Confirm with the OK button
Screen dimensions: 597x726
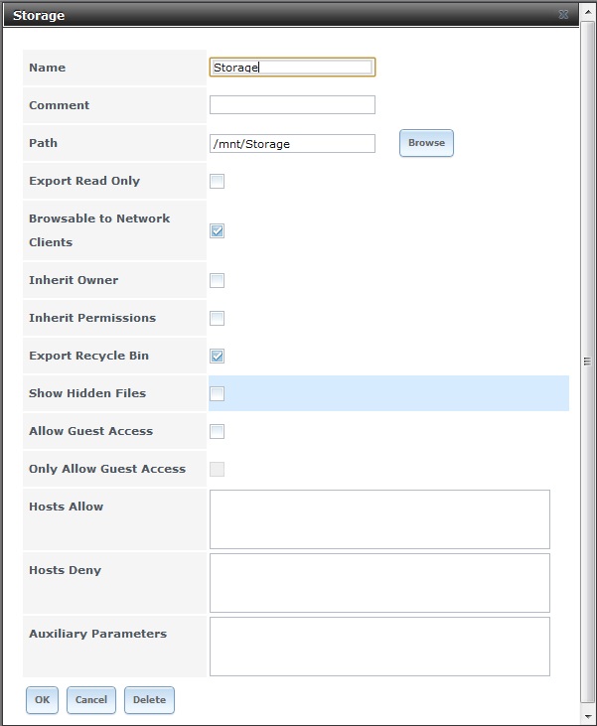pyautogui.click(x=42, y=699)
